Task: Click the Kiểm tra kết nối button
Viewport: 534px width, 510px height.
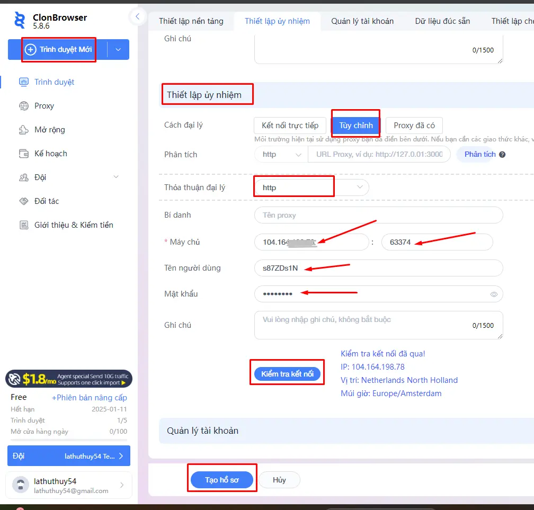Action: click(287, 374)
